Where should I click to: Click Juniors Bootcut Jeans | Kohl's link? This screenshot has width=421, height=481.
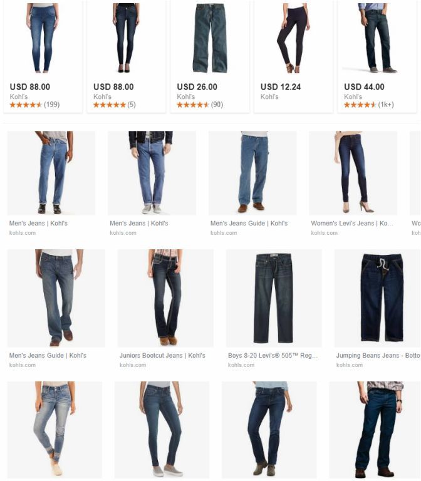tap(162, 356)
